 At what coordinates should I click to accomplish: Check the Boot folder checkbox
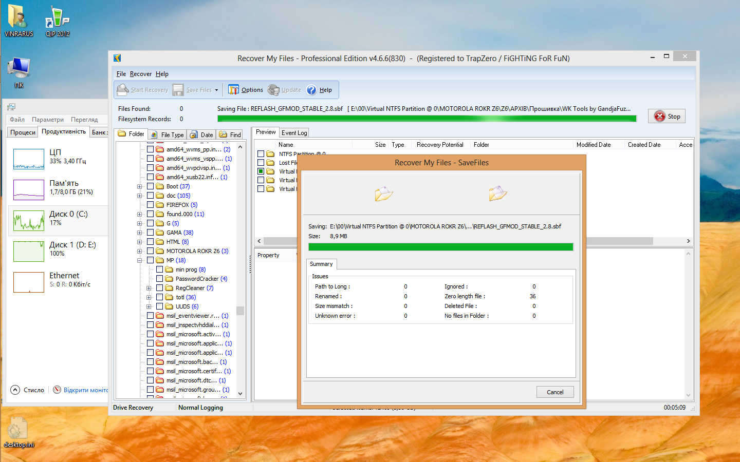point(151,186)
